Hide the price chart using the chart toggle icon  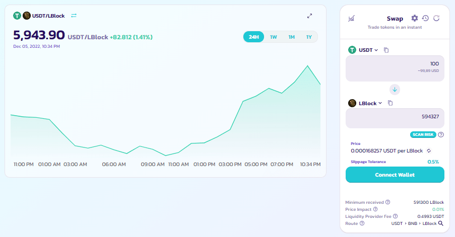pos(351,19)
